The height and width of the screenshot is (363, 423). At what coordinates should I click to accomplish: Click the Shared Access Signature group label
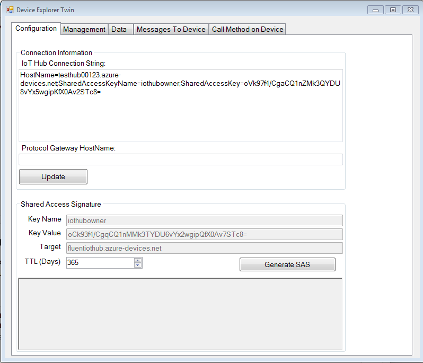[x=61, y=204]
